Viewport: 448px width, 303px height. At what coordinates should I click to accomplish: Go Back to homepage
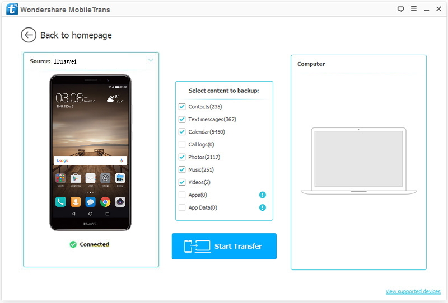click(x=76, y=35)
